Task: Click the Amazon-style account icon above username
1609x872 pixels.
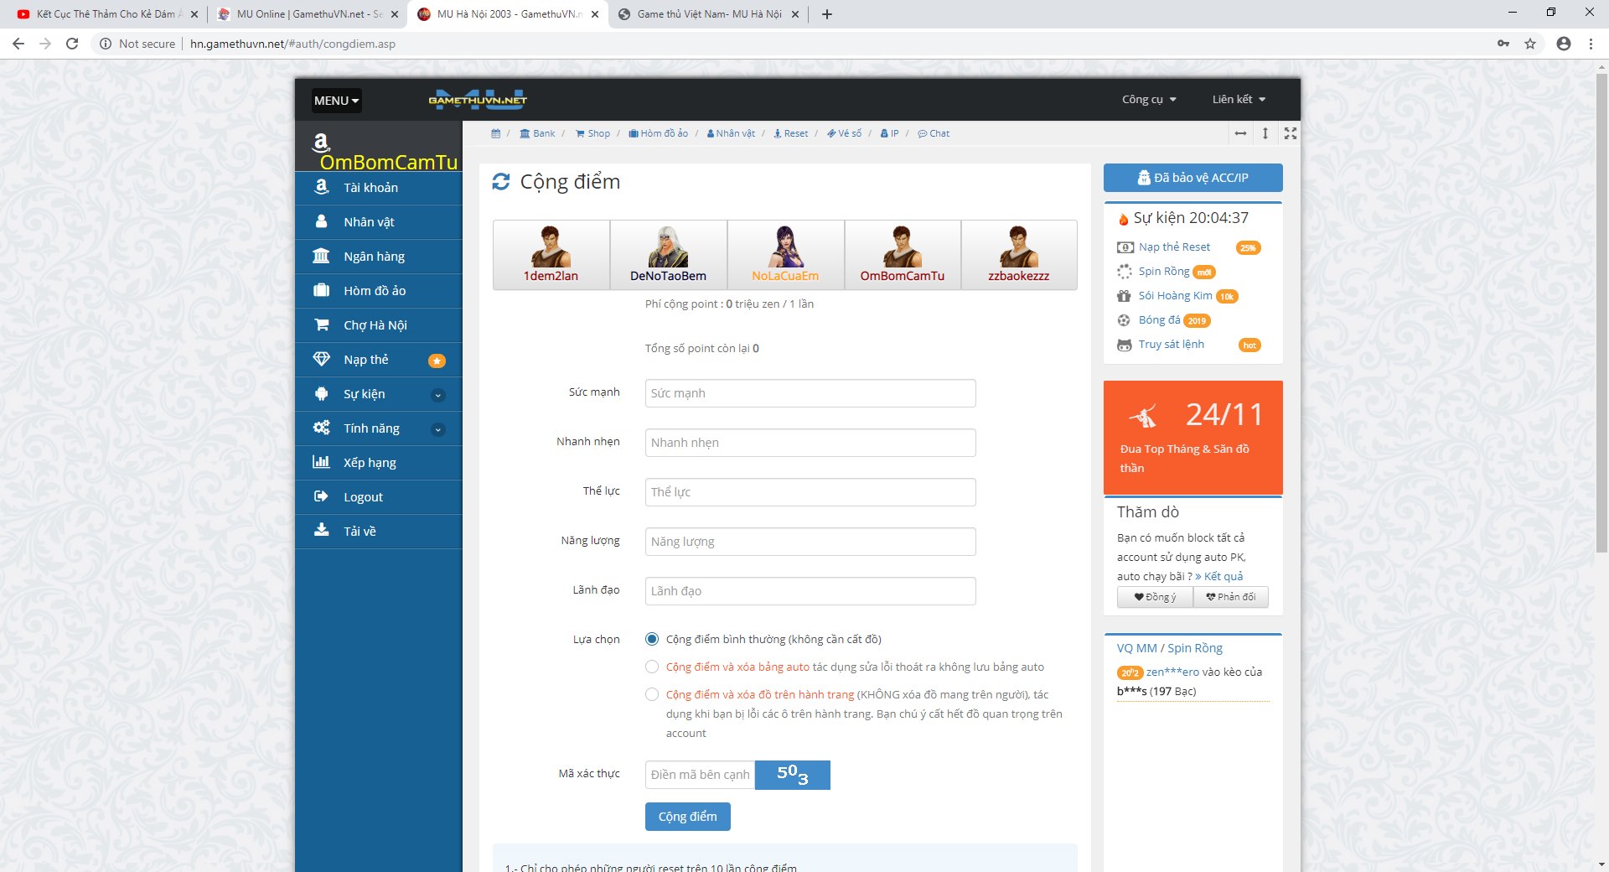Action: pos(321,142)
